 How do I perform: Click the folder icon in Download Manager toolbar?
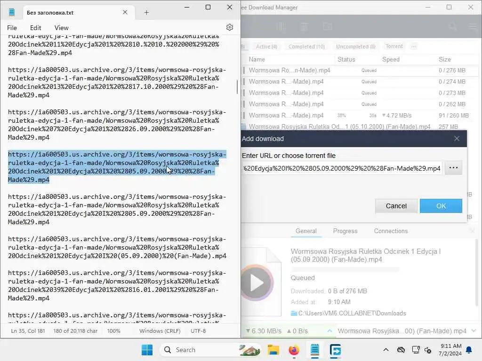click(x=328, y=26)
